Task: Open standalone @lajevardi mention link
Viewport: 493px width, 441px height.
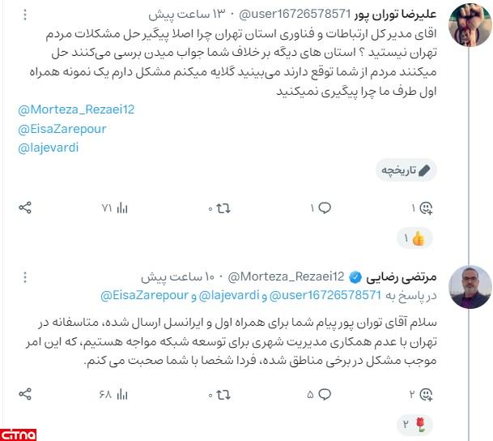Action: tap(49, 148)
